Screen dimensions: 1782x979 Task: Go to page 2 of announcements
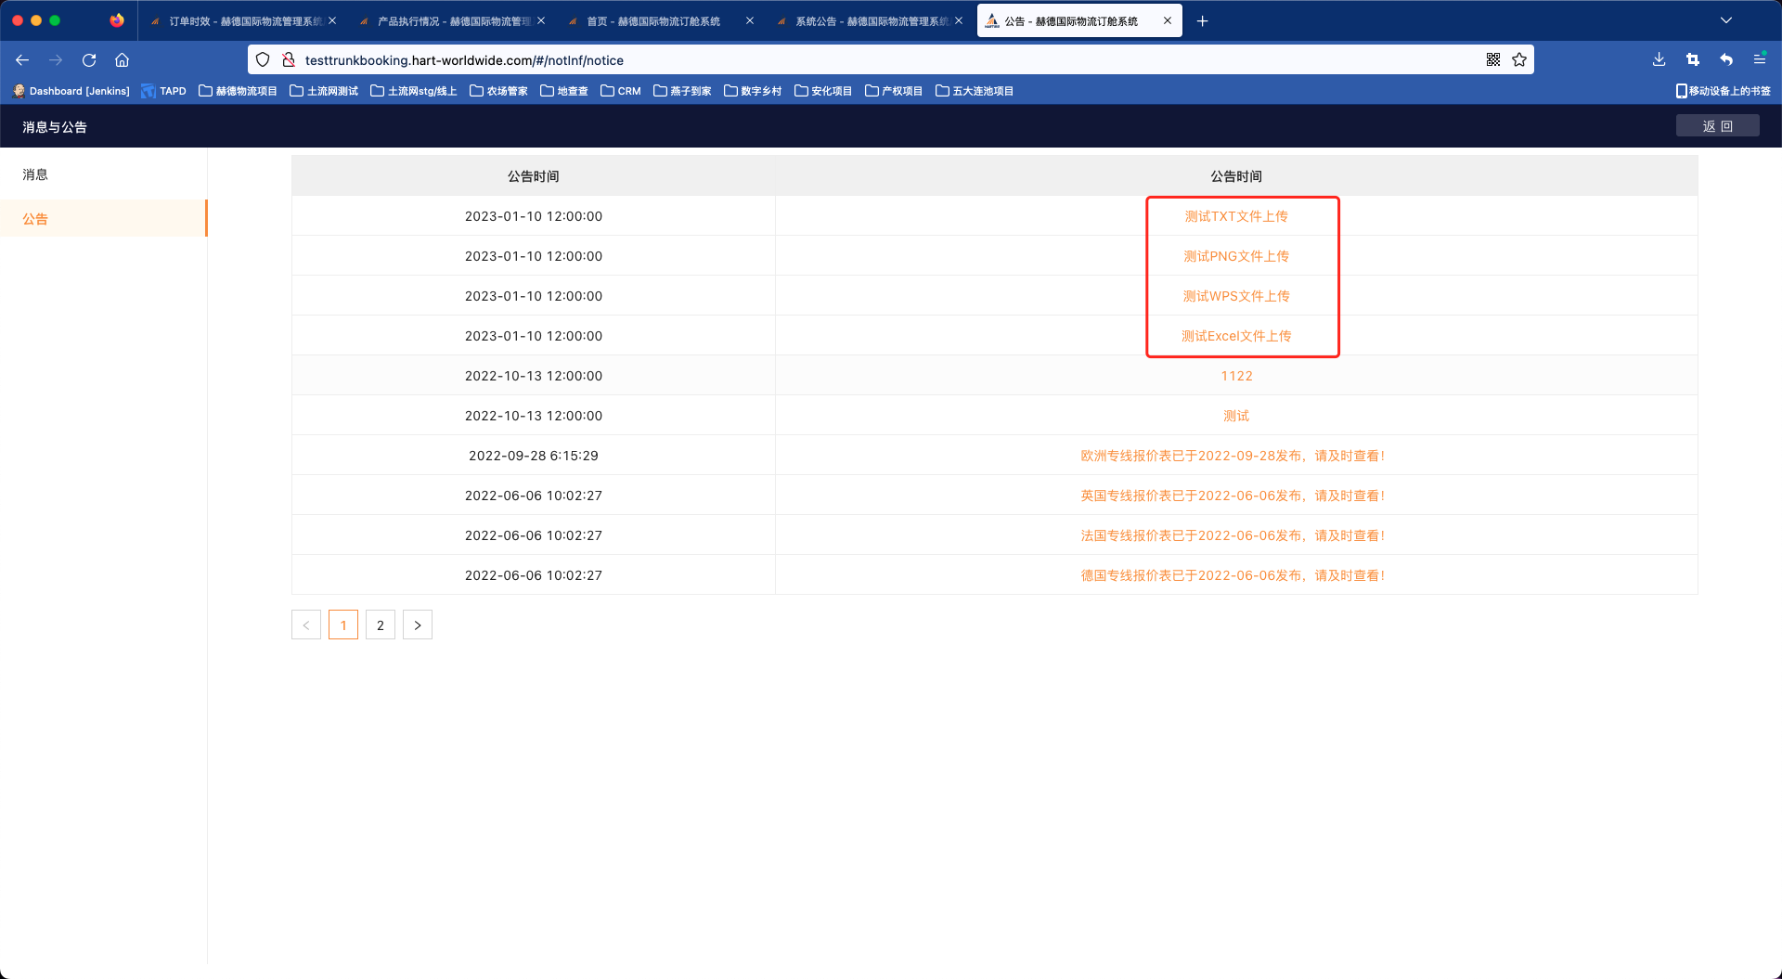pyautogui.click(x=381, y=625)
